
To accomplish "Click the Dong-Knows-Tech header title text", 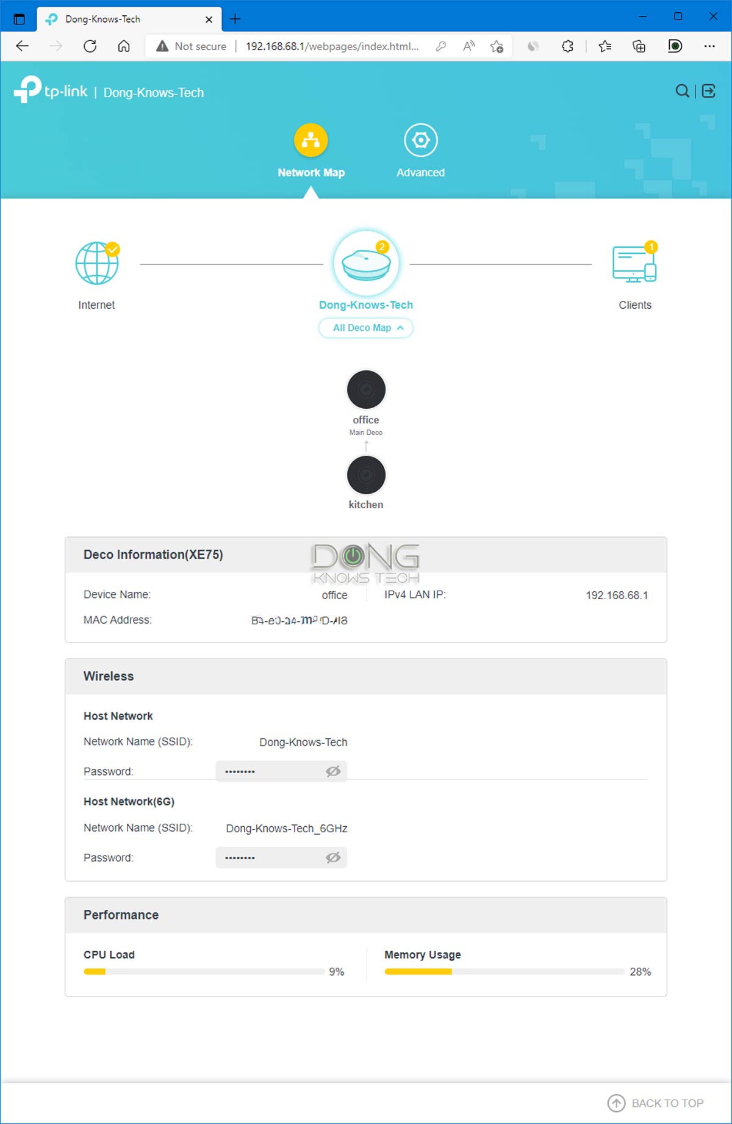I will (154, 93).
